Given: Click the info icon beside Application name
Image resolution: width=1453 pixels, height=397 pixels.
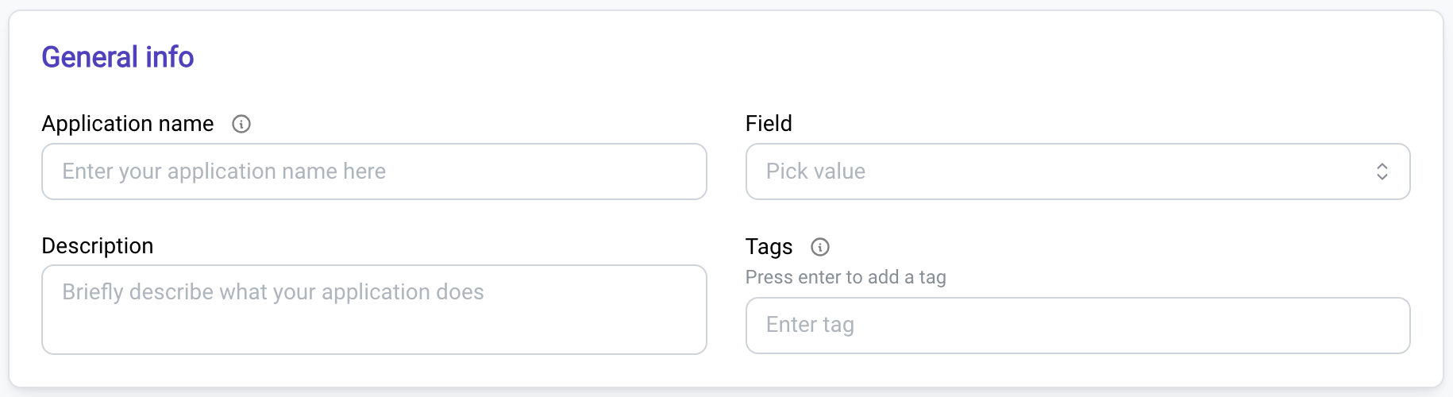Looking at the screenshot, I should pos(241,124).
